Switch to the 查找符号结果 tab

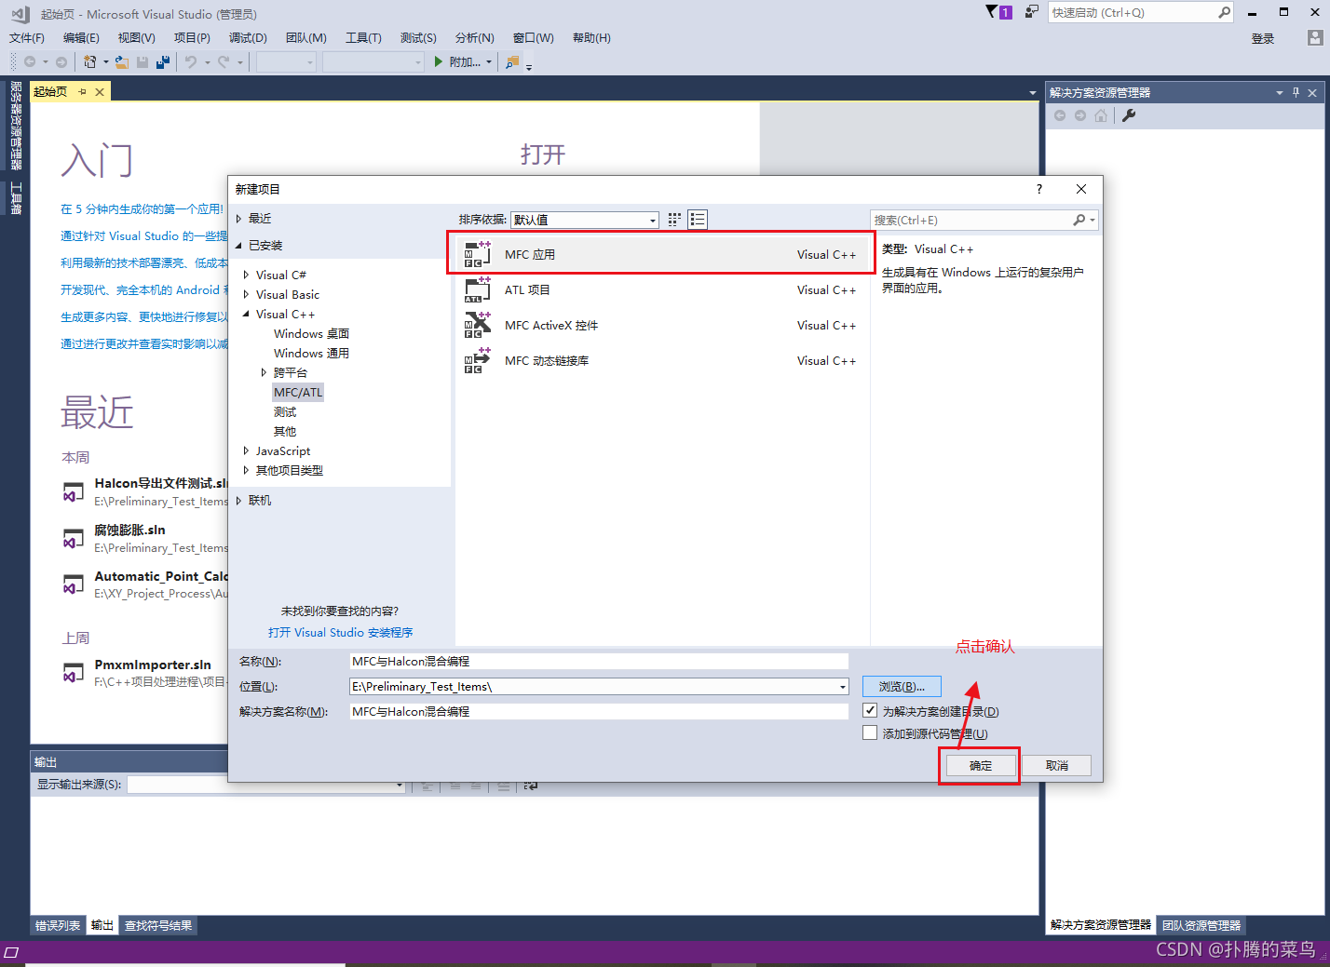pyautogui.click(x=158, y=925)
